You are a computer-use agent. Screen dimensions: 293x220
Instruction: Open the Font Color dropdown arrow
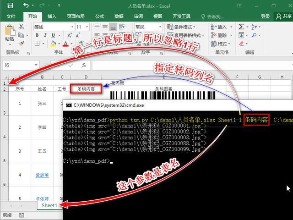point(71,44)
